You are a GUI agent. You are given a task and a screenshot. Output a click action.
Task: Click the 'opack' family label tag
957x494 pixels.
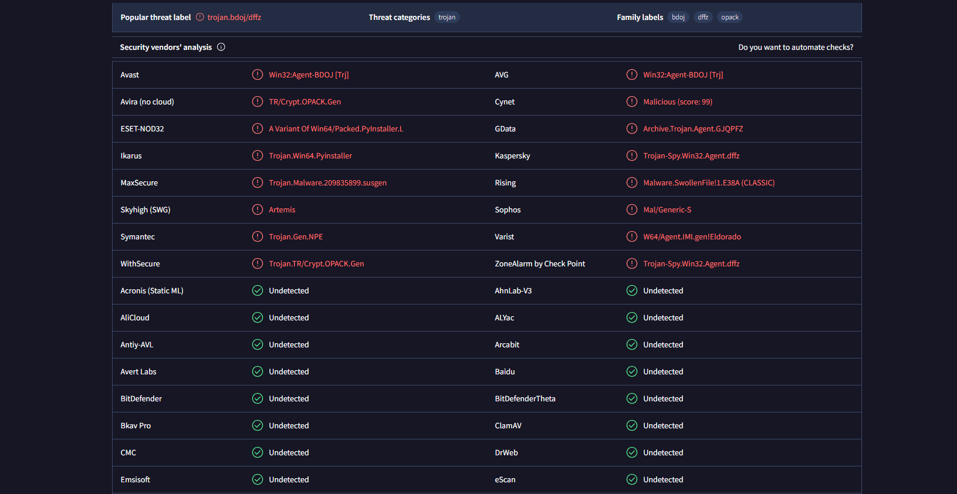click(730, 17)
